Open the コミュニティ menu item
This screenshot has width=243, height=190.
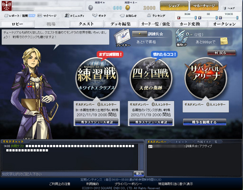tap(75, 16)
